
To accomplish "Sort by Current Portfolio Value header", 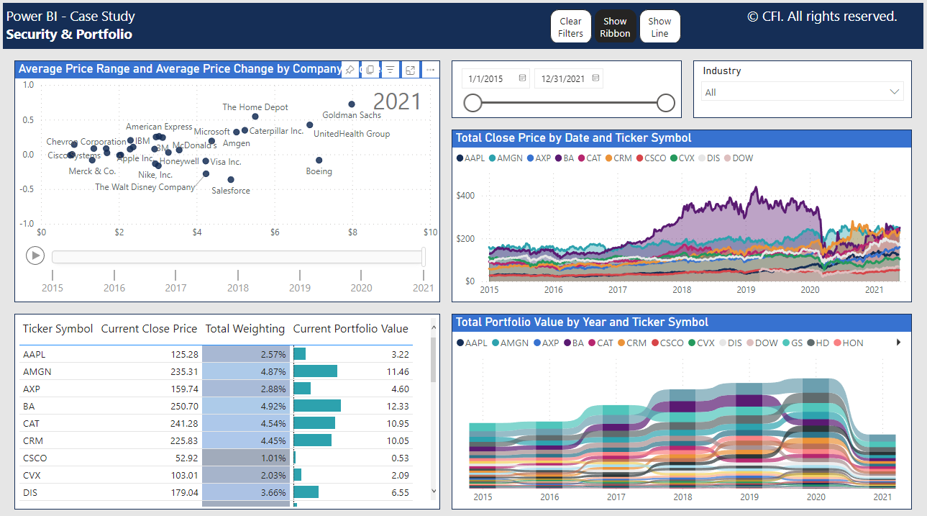I will pos(350,329).
